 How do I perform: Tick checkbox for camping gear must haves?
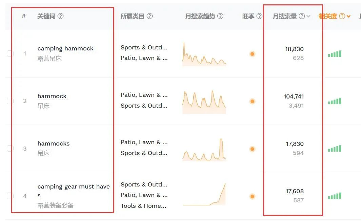point(10,196)
